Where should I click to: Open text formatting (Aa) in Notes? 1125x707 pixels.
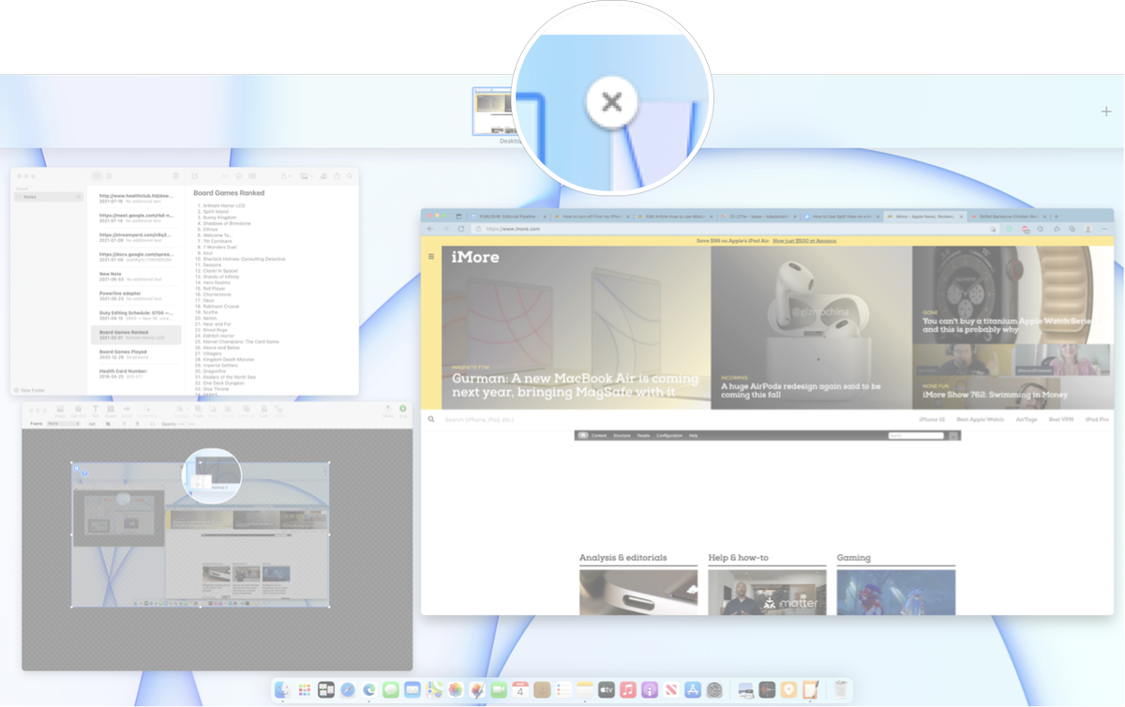pos(225,175)
